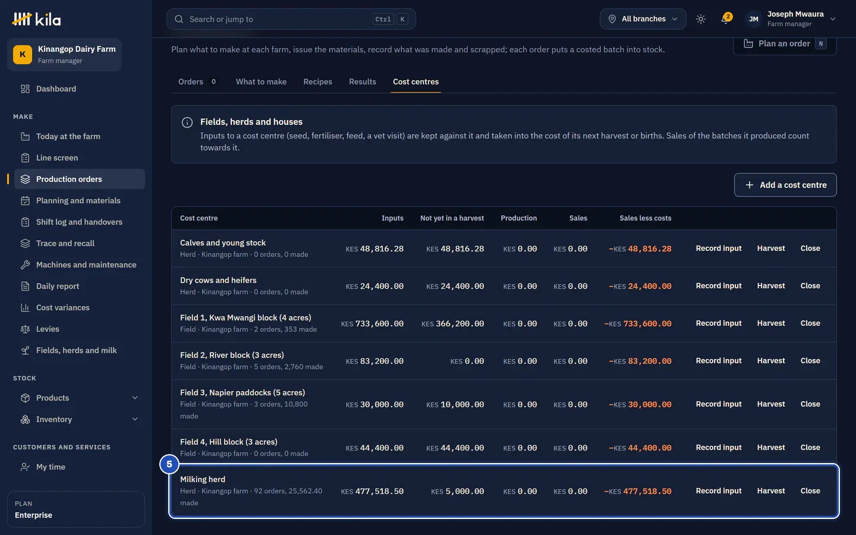View Cost variances
The width and height of the screenshot is (856, 535).
[76, 307]
